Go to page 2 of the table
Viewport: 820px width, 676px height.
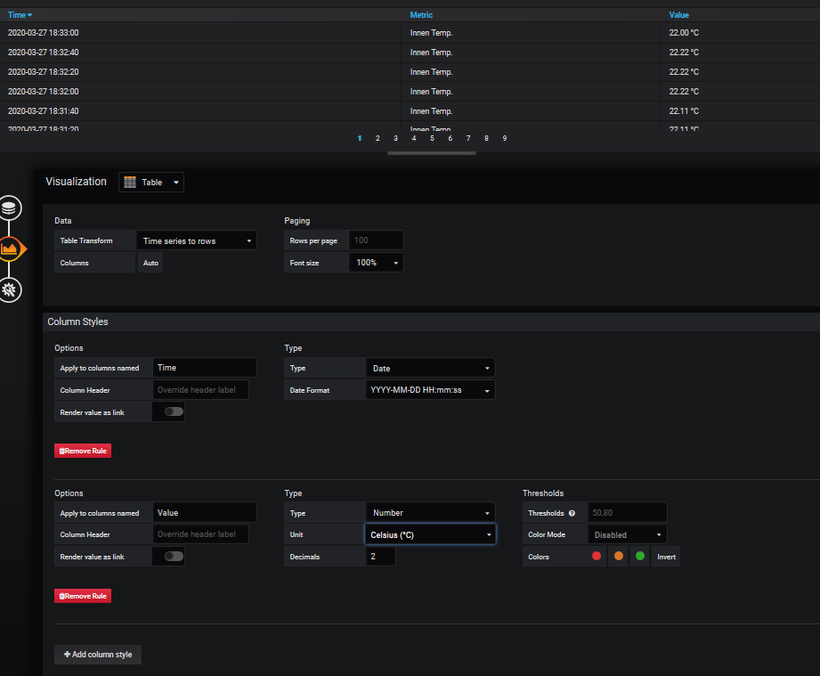coord(378,138)
